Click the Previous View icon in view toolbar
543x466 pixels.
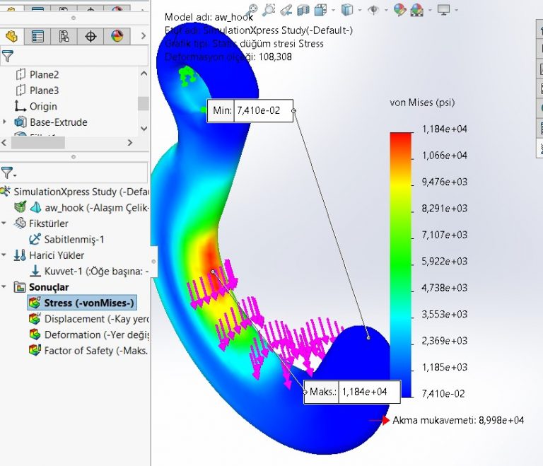coord(286,10)
